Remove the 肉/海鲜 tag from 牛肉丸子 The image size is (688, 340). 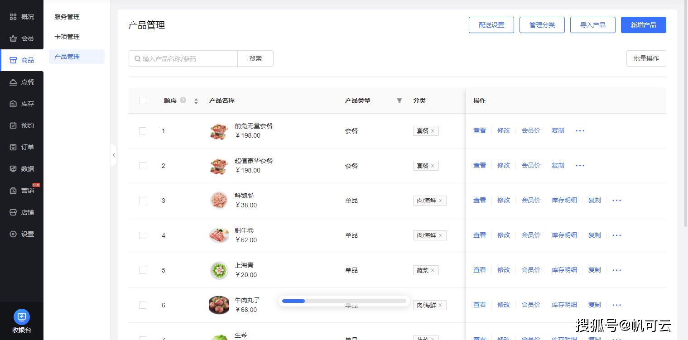(x=440, y=305)
